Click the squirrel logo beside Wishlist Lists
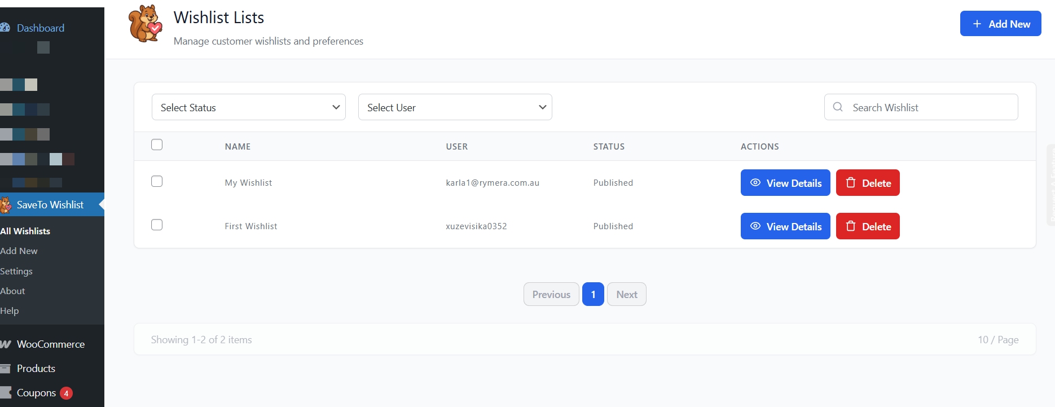 (x=145, y=24)
